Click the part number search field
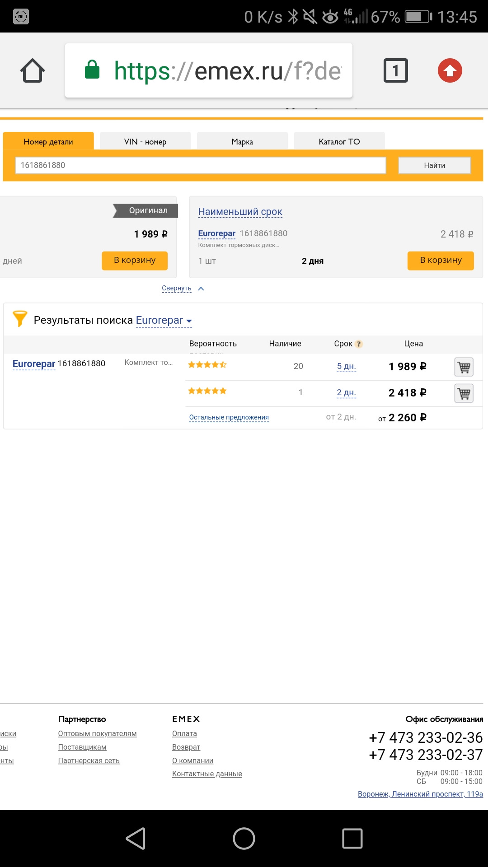Viewport: 488px width, 867px height. [x=200, y=165]
